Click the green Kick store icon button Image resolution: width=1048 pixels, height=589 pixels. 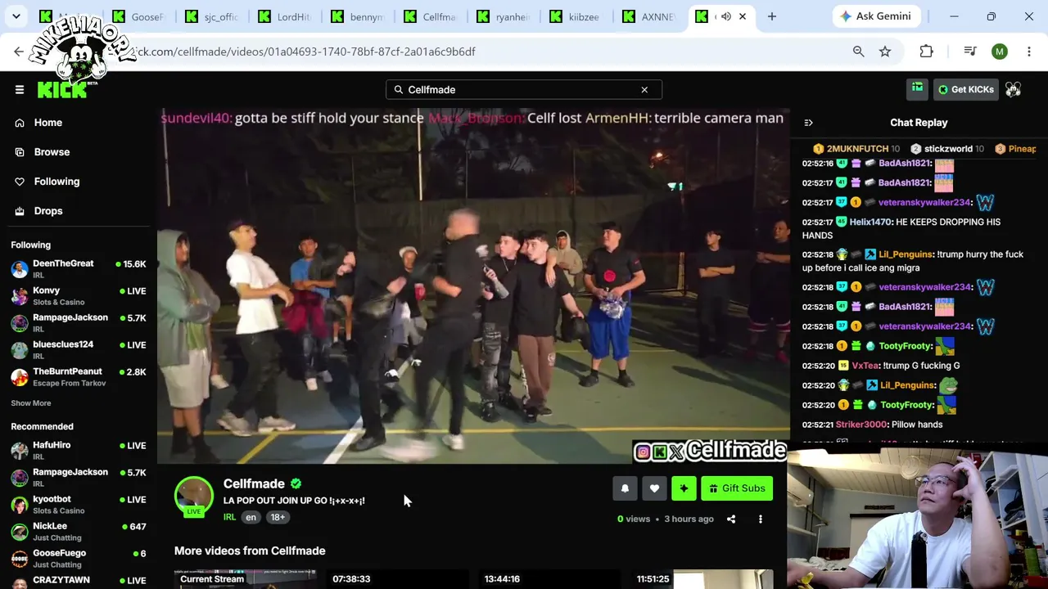(917, 89)
